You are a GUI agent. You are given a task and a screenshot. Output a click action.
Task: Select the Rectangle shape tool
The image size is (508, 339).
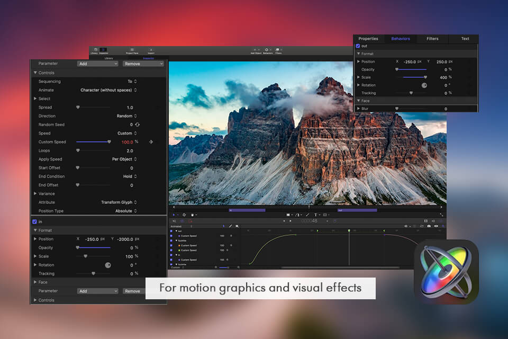(288, 215)
